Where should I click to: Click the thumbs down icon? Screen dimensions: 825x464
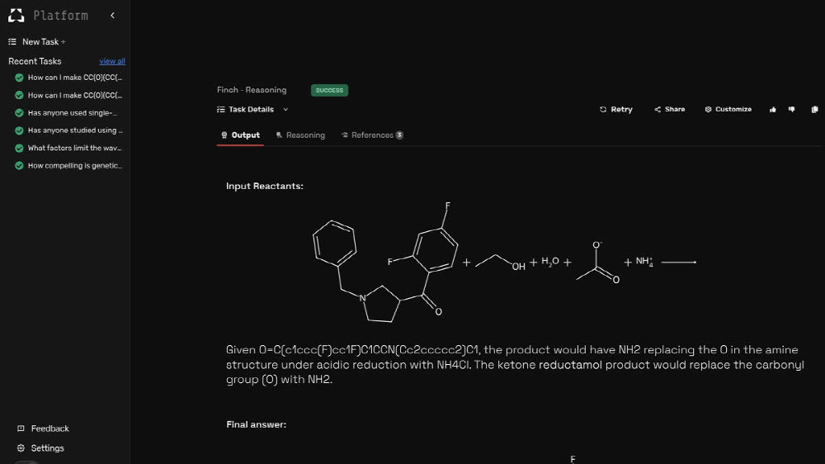coord(792,109)
